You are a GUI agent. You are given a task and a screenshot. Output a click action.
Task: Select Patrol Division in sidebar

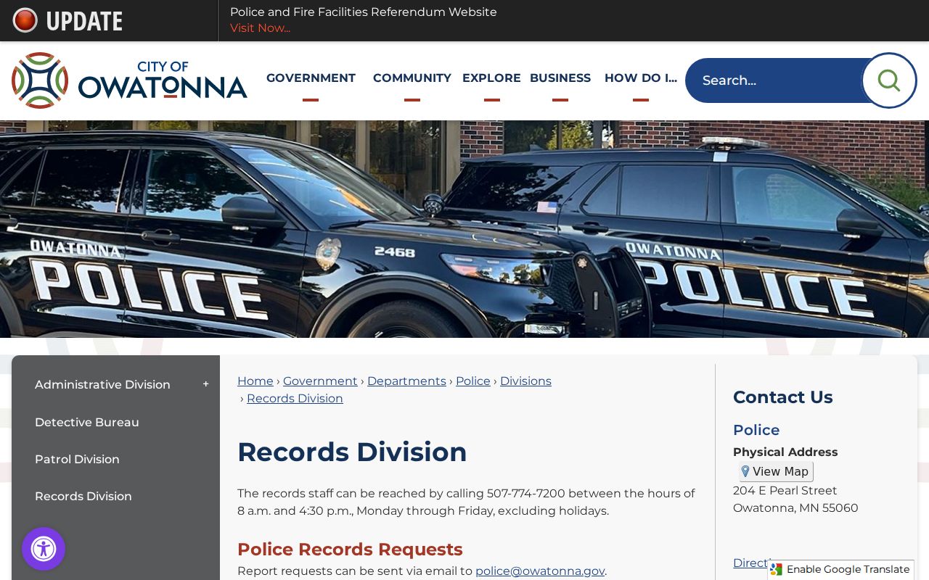[77, 459]
